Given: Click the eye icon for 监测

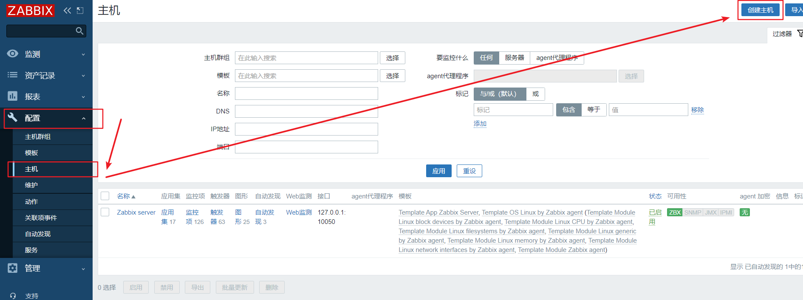Looking at the screenshot, I should pos(13,54).
